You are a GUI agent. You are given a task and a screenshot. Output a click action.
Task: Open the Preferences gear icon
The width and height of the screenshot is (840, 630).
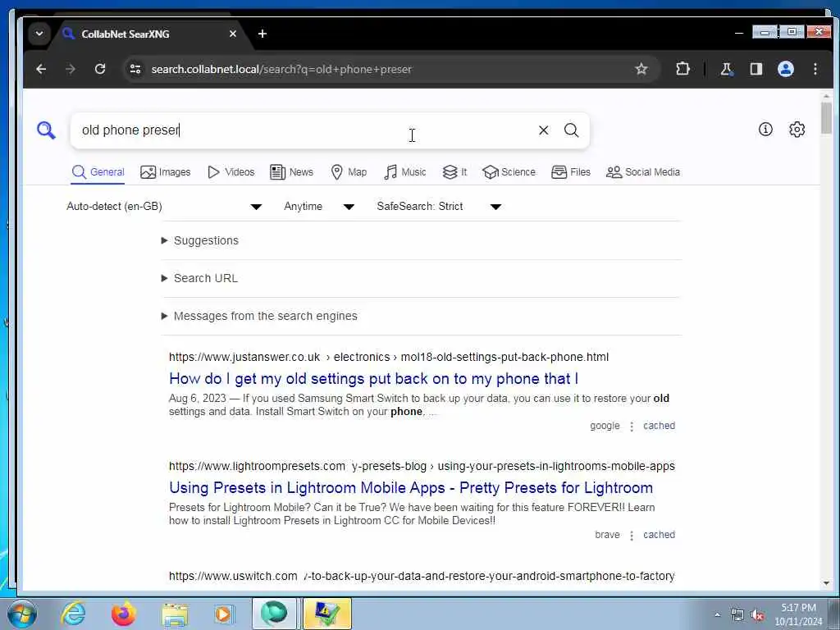[797, 129]
